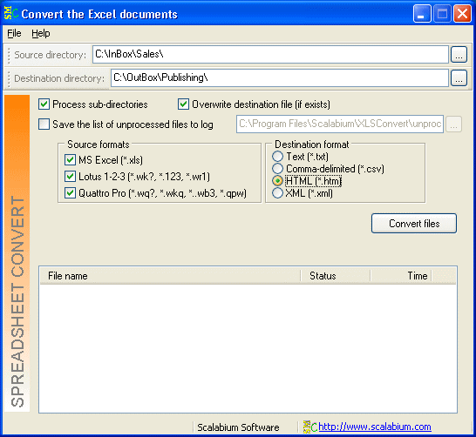476x437 pixels.
Task: Click the disabled log file path field
Action: (x=340, y=124)
